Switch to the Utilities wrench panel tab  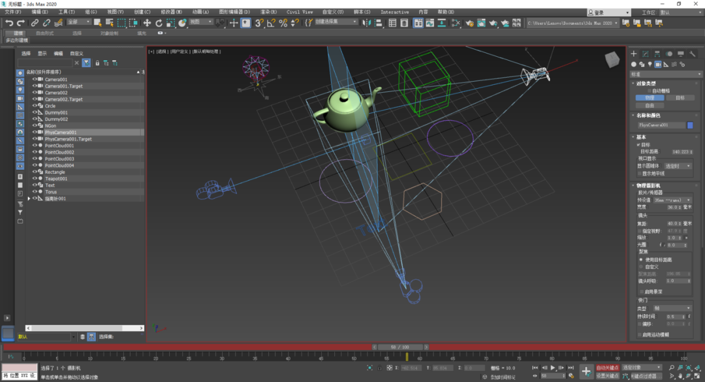coord(693,54)
